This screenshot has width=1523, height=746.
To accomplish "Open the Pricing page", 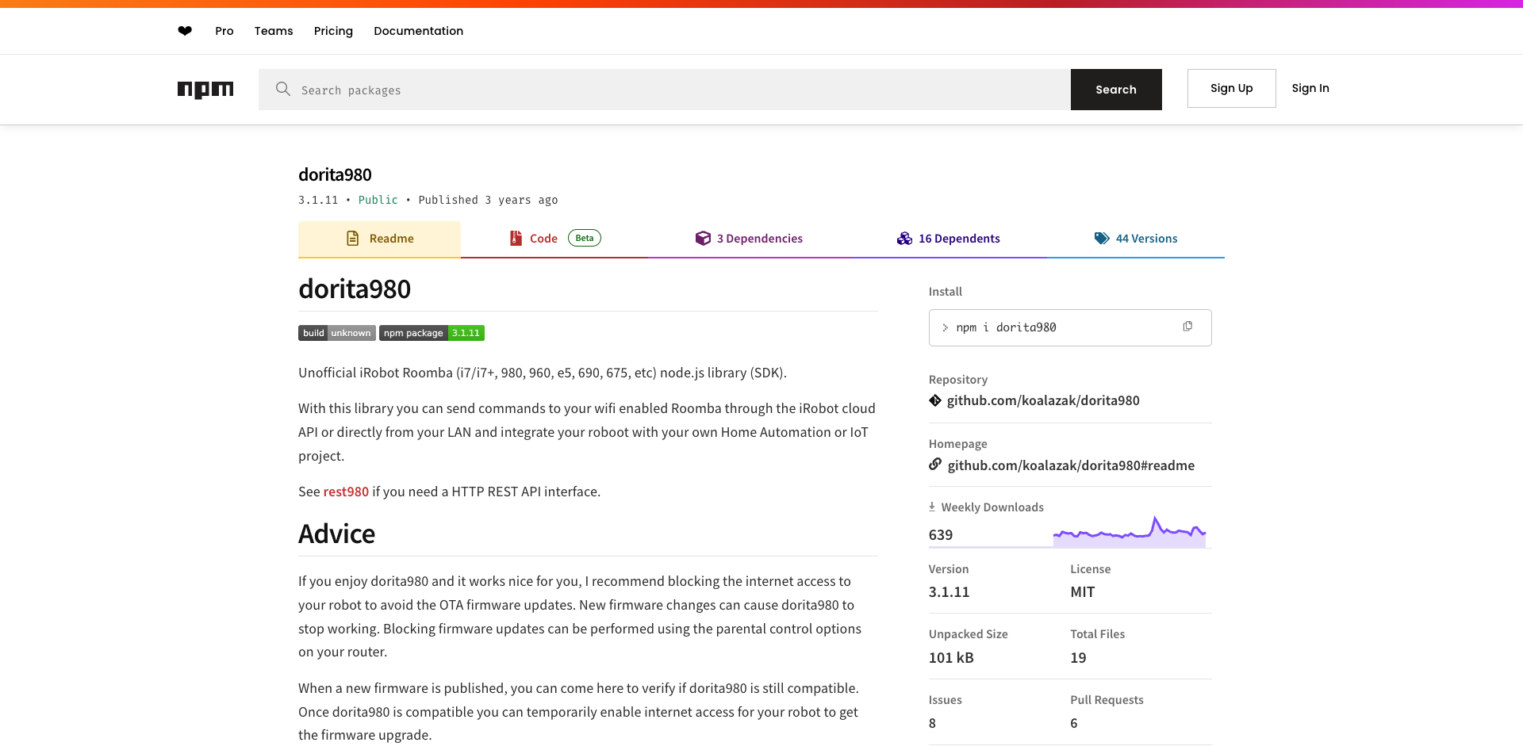I will [x=333, y=31].
